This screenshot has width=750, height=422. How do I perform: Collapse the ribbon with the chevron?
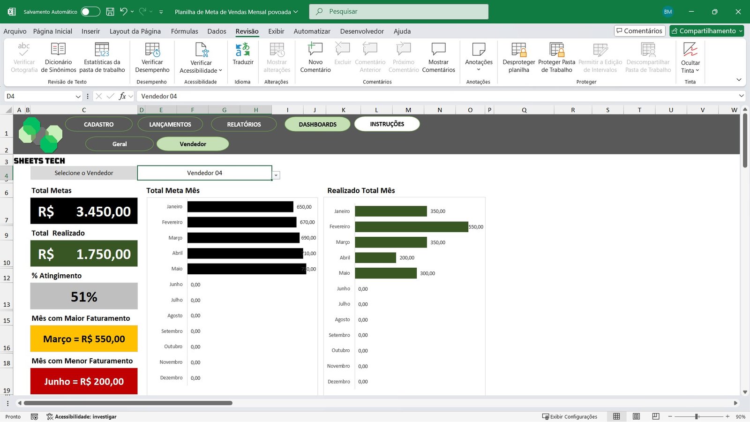[739, 79]
